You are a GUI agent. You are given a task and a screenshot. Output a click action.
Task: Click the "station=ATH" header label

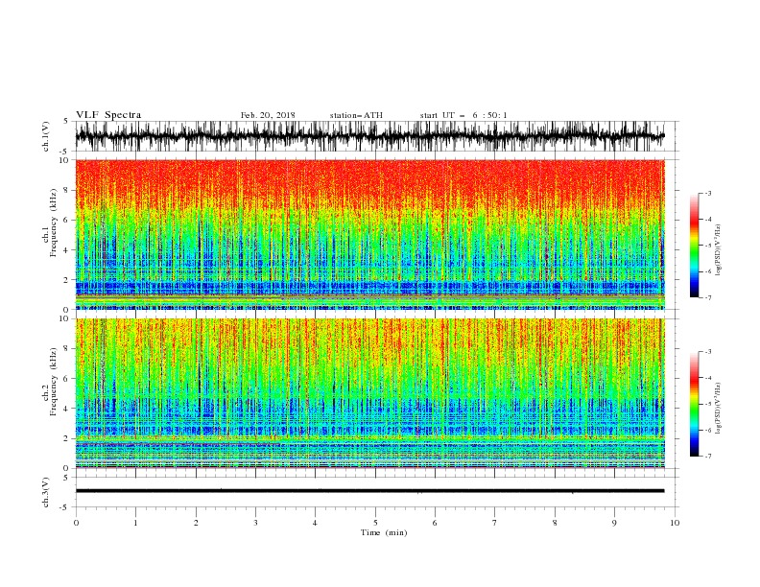(x=356, y=115)
